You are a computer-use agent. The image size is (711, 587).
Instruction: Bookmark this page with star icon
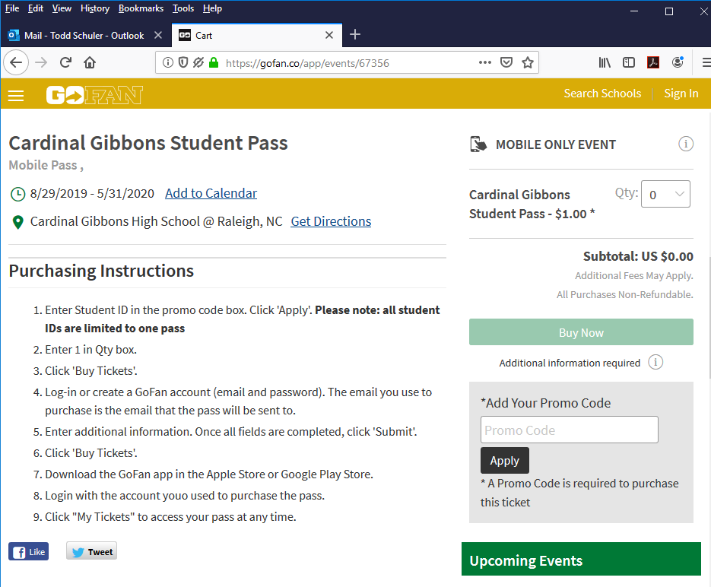click(527, 62)
